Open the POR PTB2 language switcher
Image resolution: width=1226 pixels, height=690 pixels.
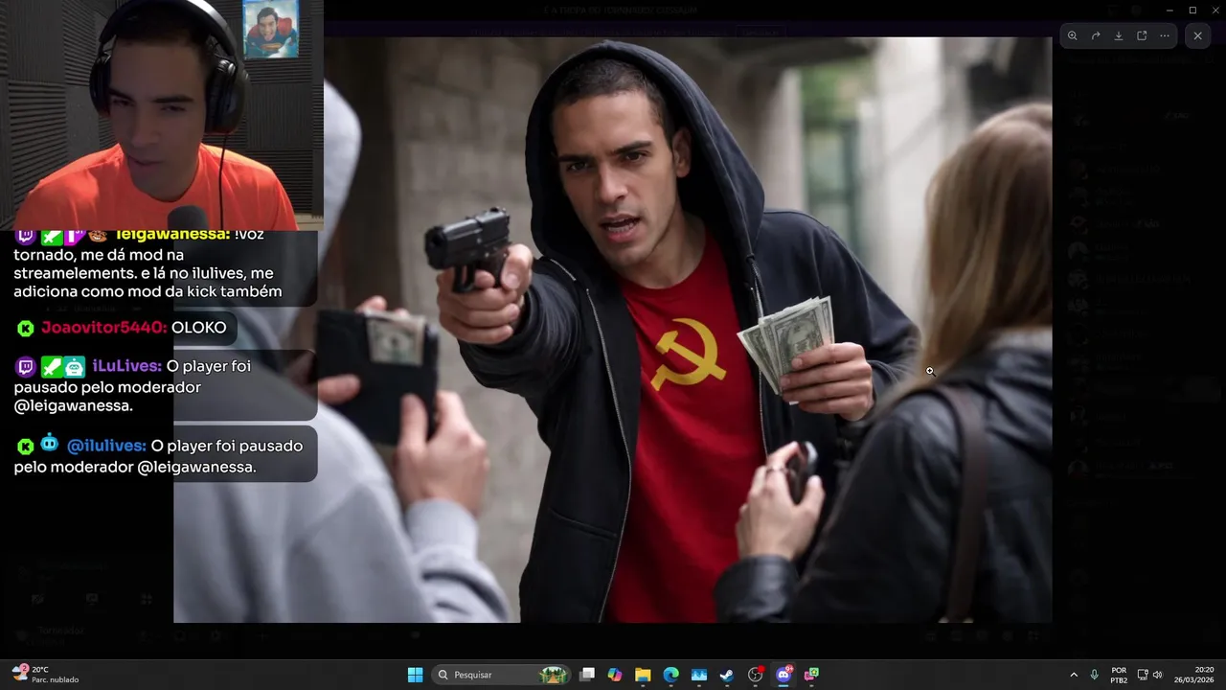click(x=1119, y=675)
